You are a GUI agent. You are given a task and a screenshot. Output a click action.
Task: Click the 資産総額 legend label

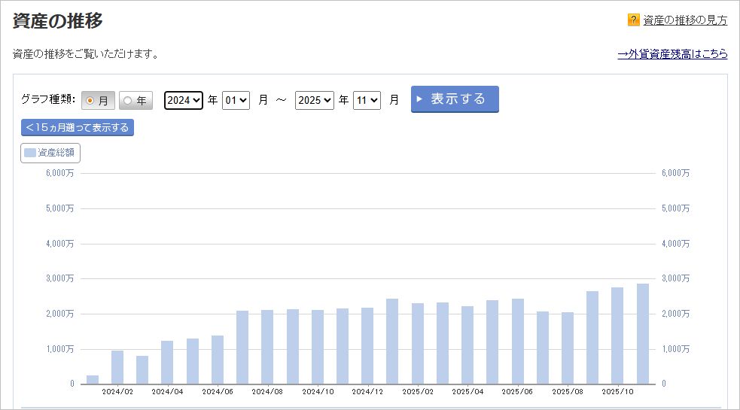coord(56,153)
